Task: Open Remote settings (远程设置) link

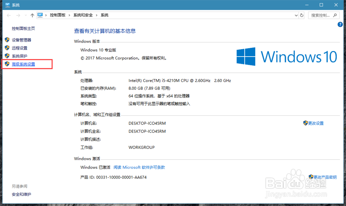Action: pyautogui.click(x=19, y=48)
